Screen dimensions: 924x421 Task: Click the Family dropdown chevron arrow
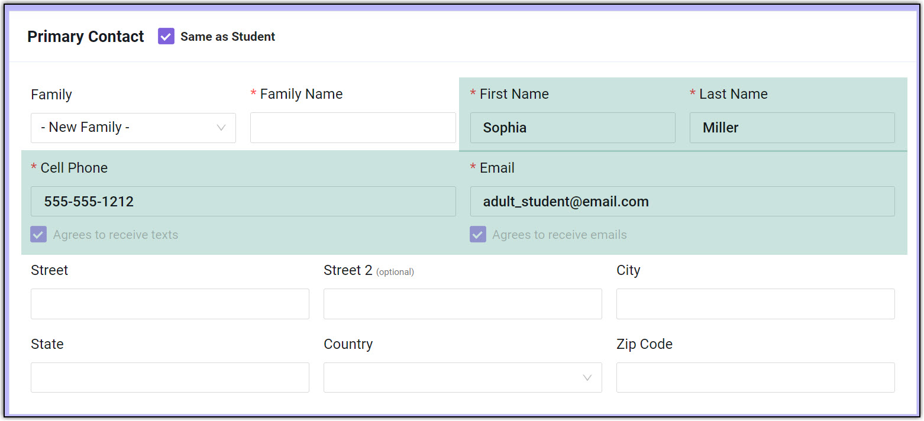point(221,128)
